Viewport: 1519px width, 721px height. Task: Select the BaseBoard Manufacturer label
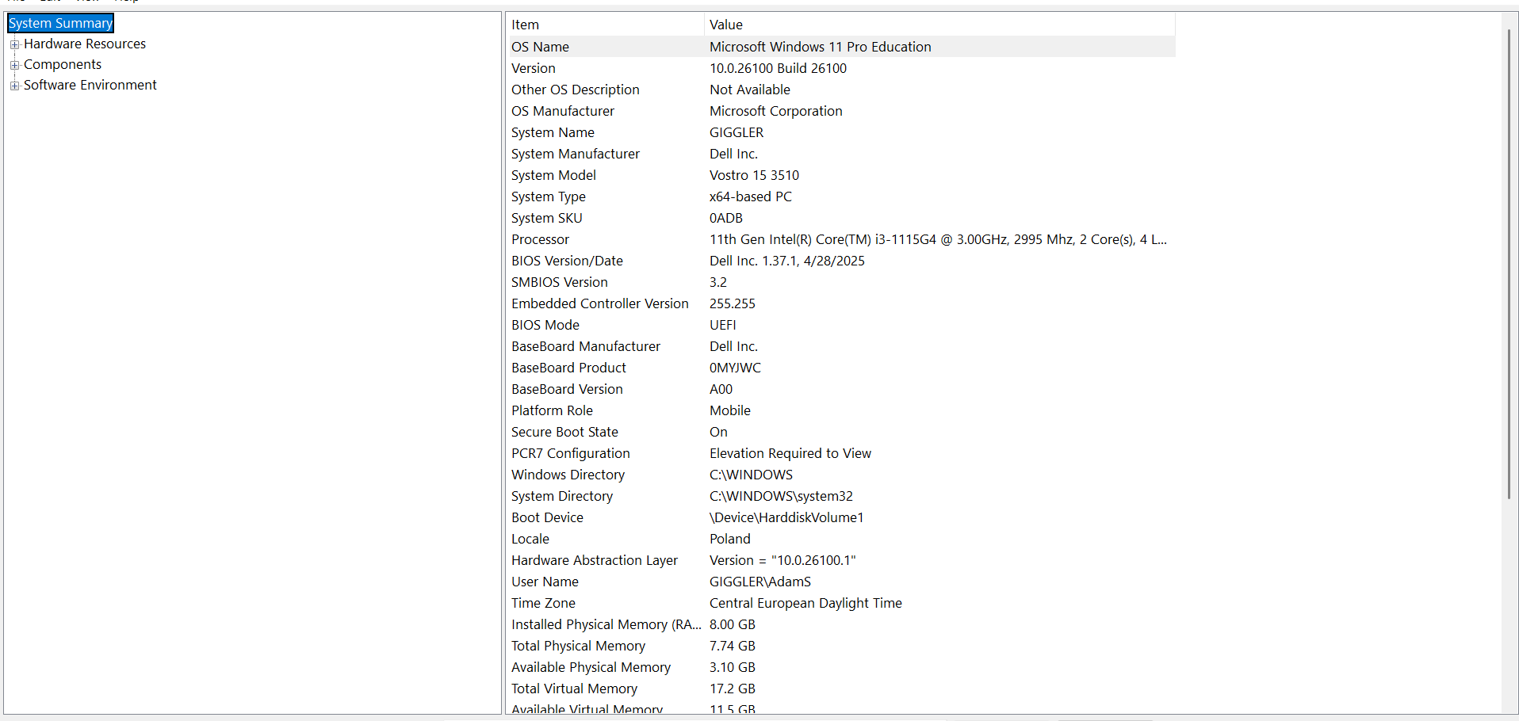586,346
